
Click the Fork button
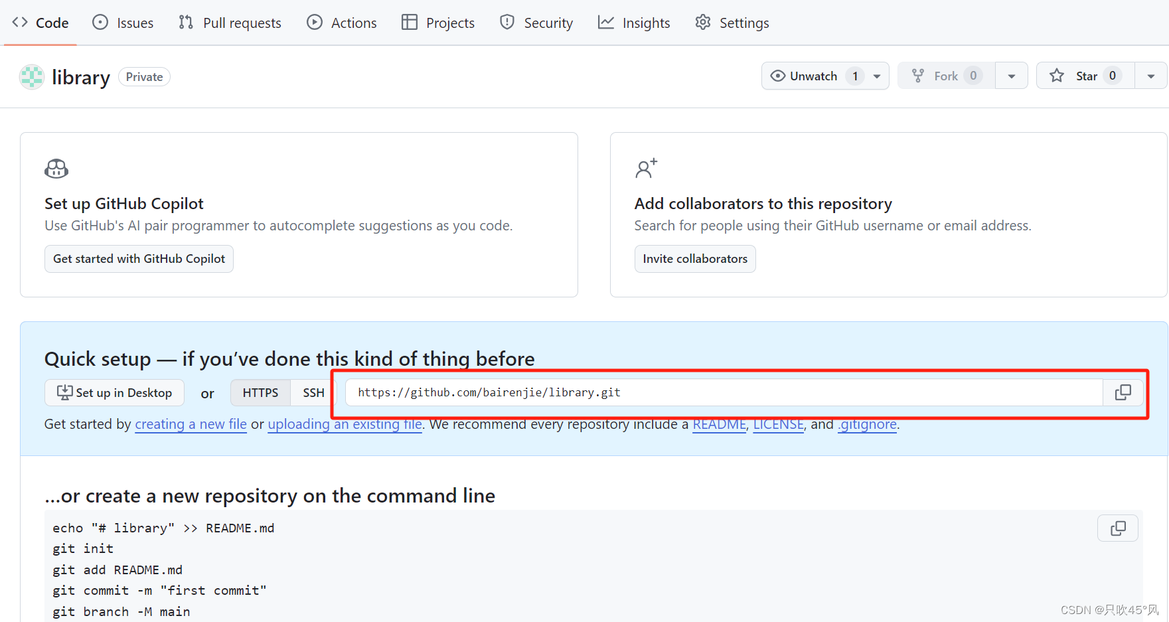tap(947, 76)
